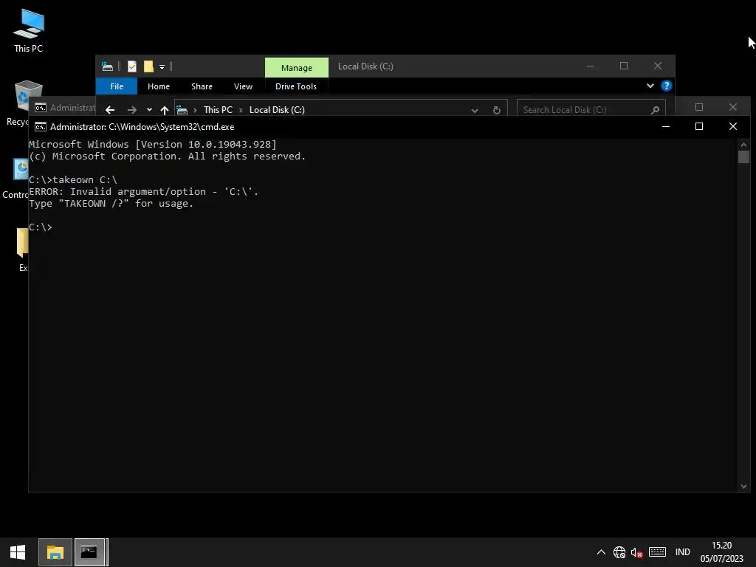Click cmd icon in front window title bar
This screenshot has width=756, height=567.
pyautogui.click(x=41, y=127)
